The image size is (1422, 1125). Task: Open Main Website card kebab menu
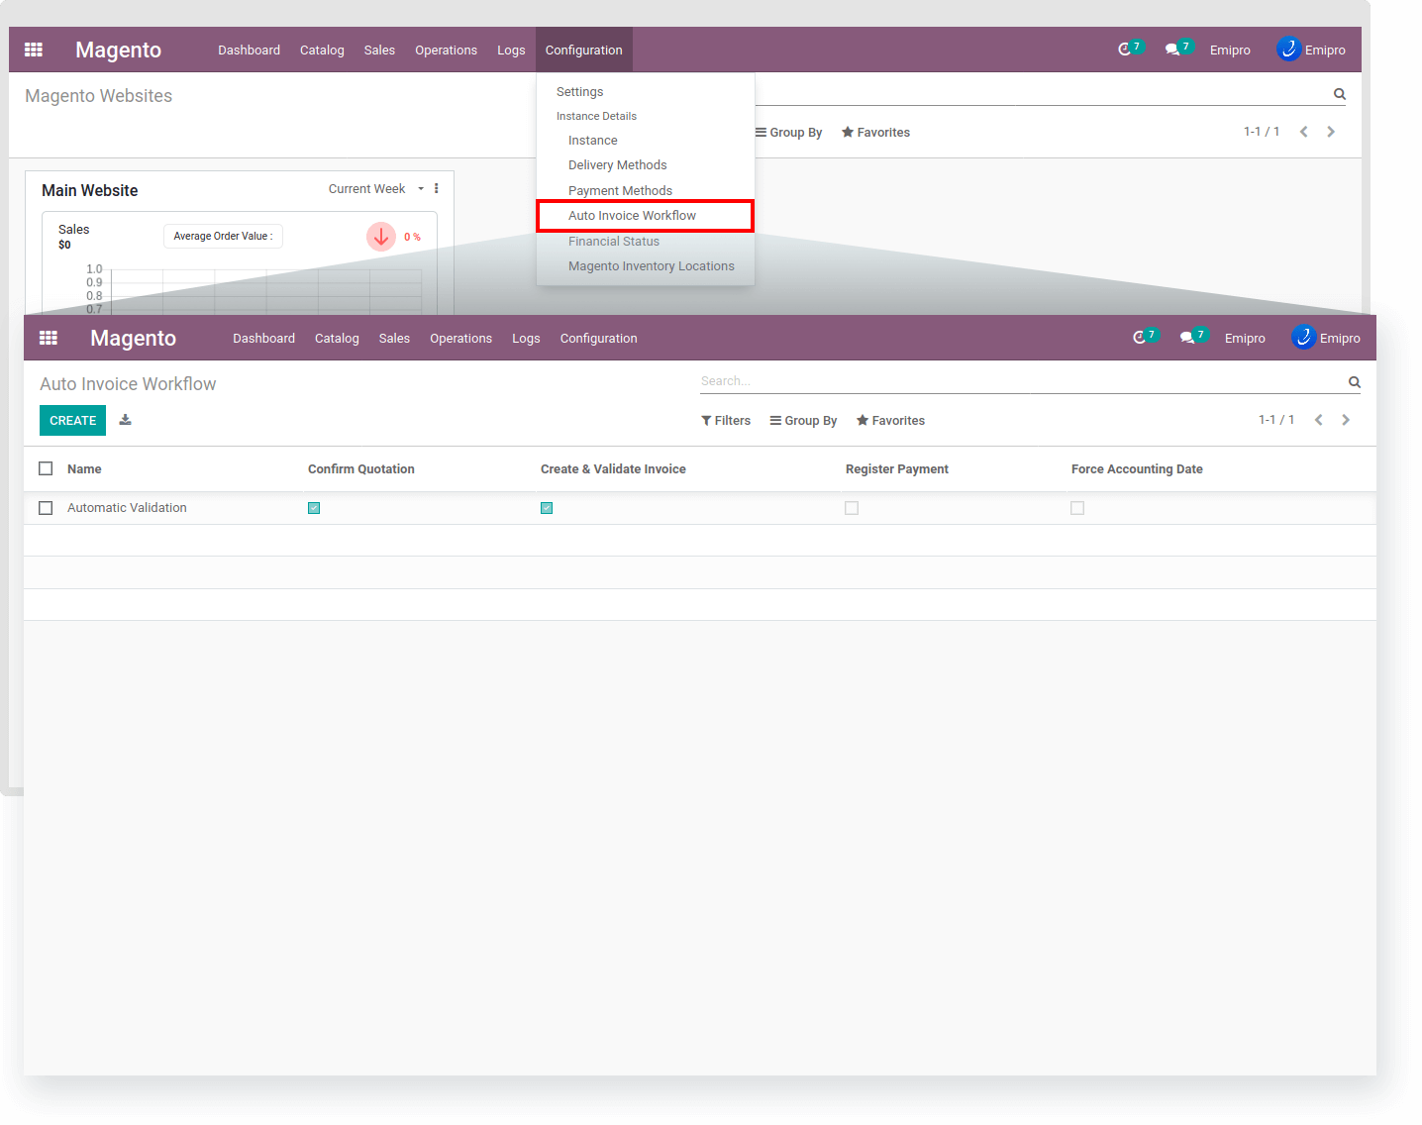[x=436, y=188]
